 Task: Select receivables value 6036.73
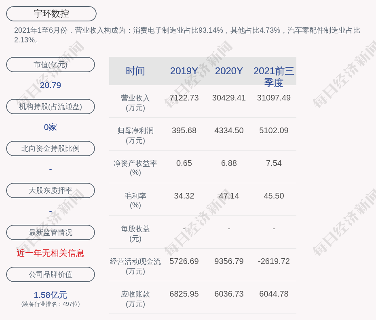(229, 294)
